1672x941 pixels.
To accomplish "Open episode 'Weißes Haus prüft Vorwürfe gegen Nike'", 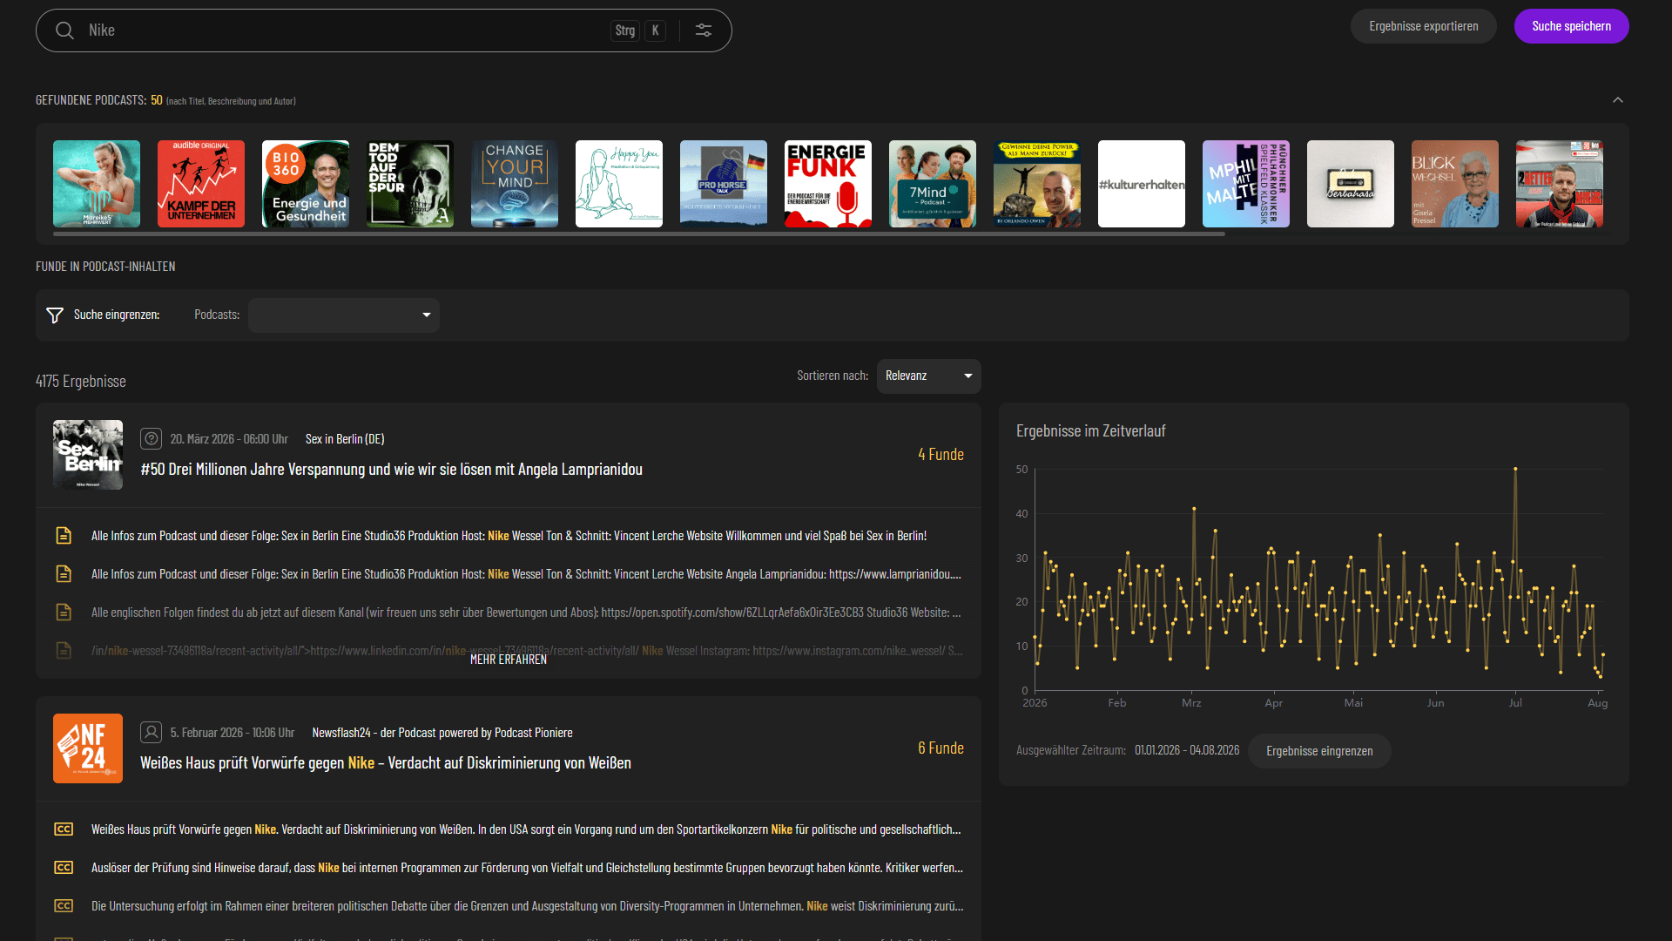I will (386, 763).
